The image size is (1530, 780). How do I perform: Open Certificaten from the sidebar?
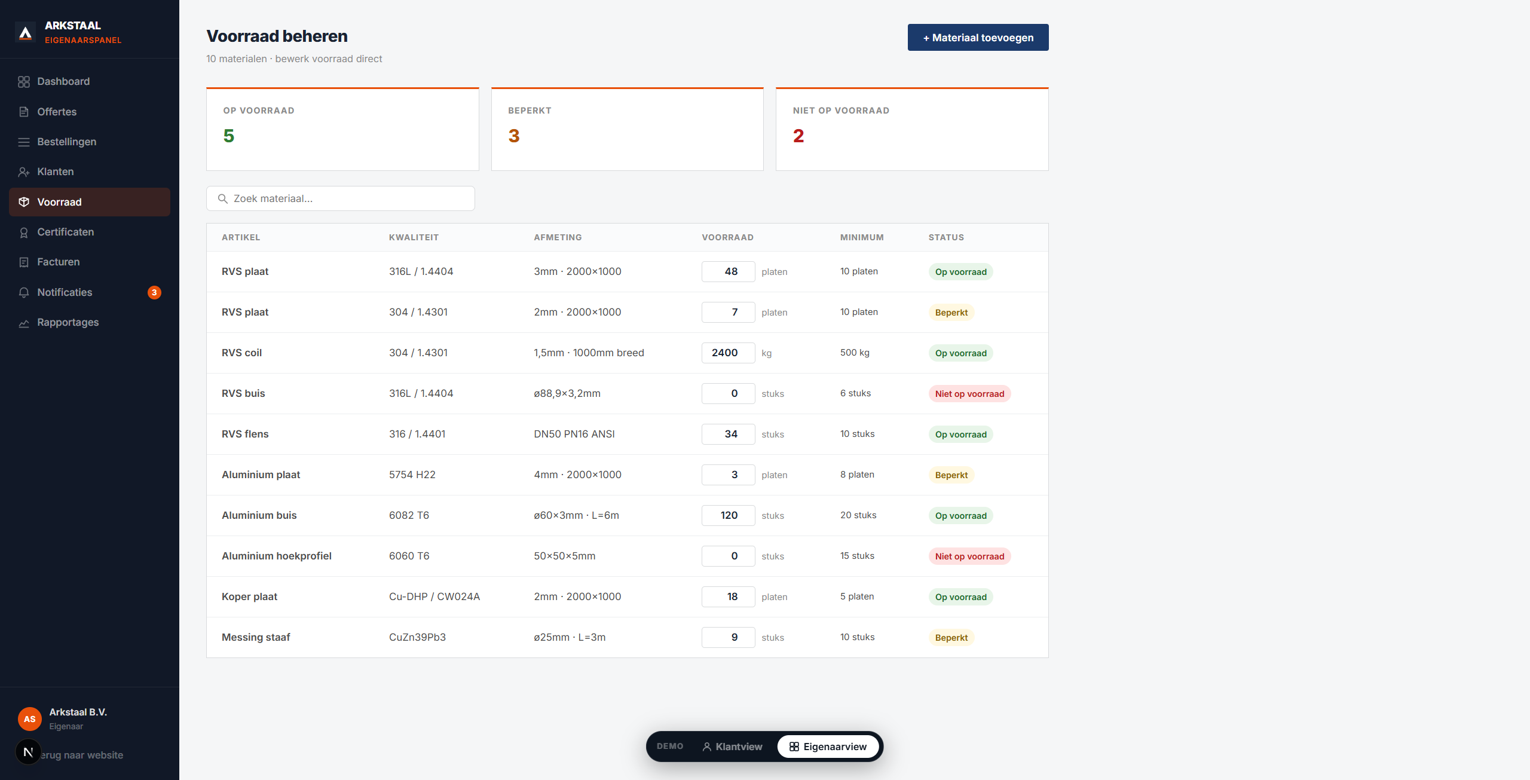click(65, 232)
